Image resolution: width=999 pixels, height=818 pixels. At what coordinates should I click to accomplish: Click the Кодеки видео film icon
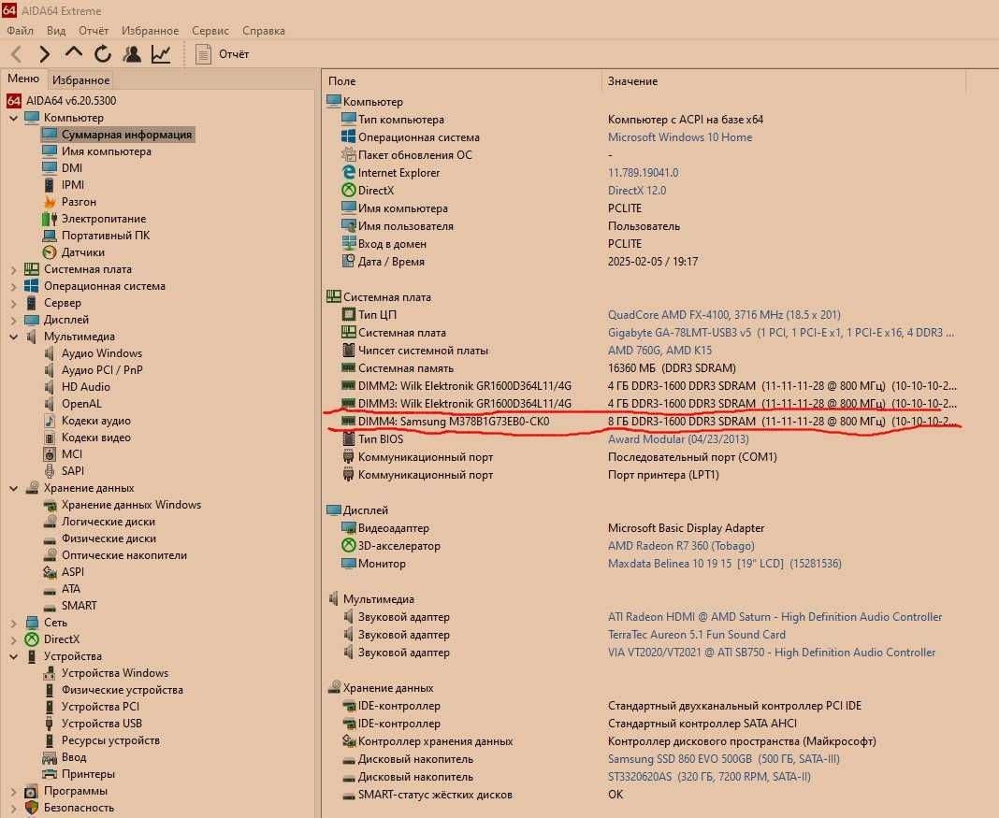[x=49, y=438]
